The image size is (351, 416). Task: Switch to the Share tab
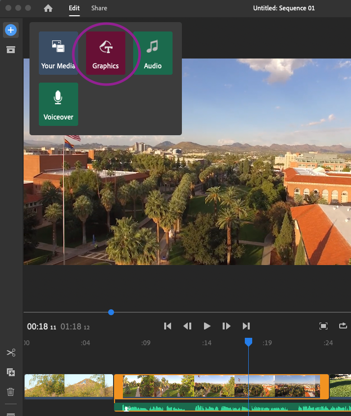pyautogui.click(x=99, y=8)
